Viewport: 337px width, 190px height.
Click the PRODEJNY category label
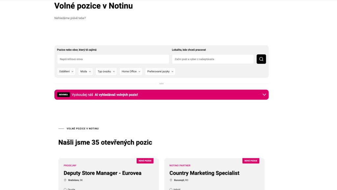click(69, 165)
